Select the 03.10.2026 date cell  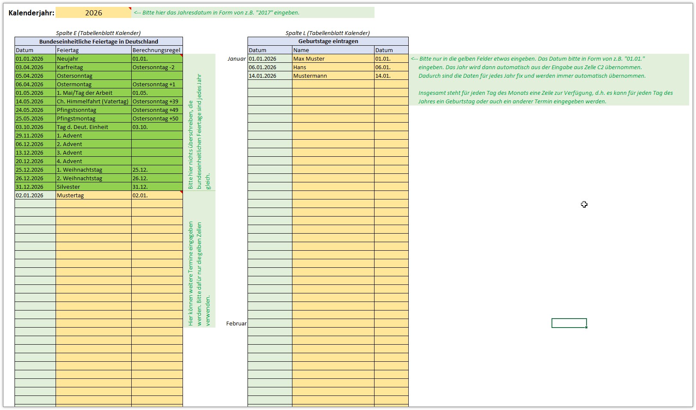[x=35, y=127]
